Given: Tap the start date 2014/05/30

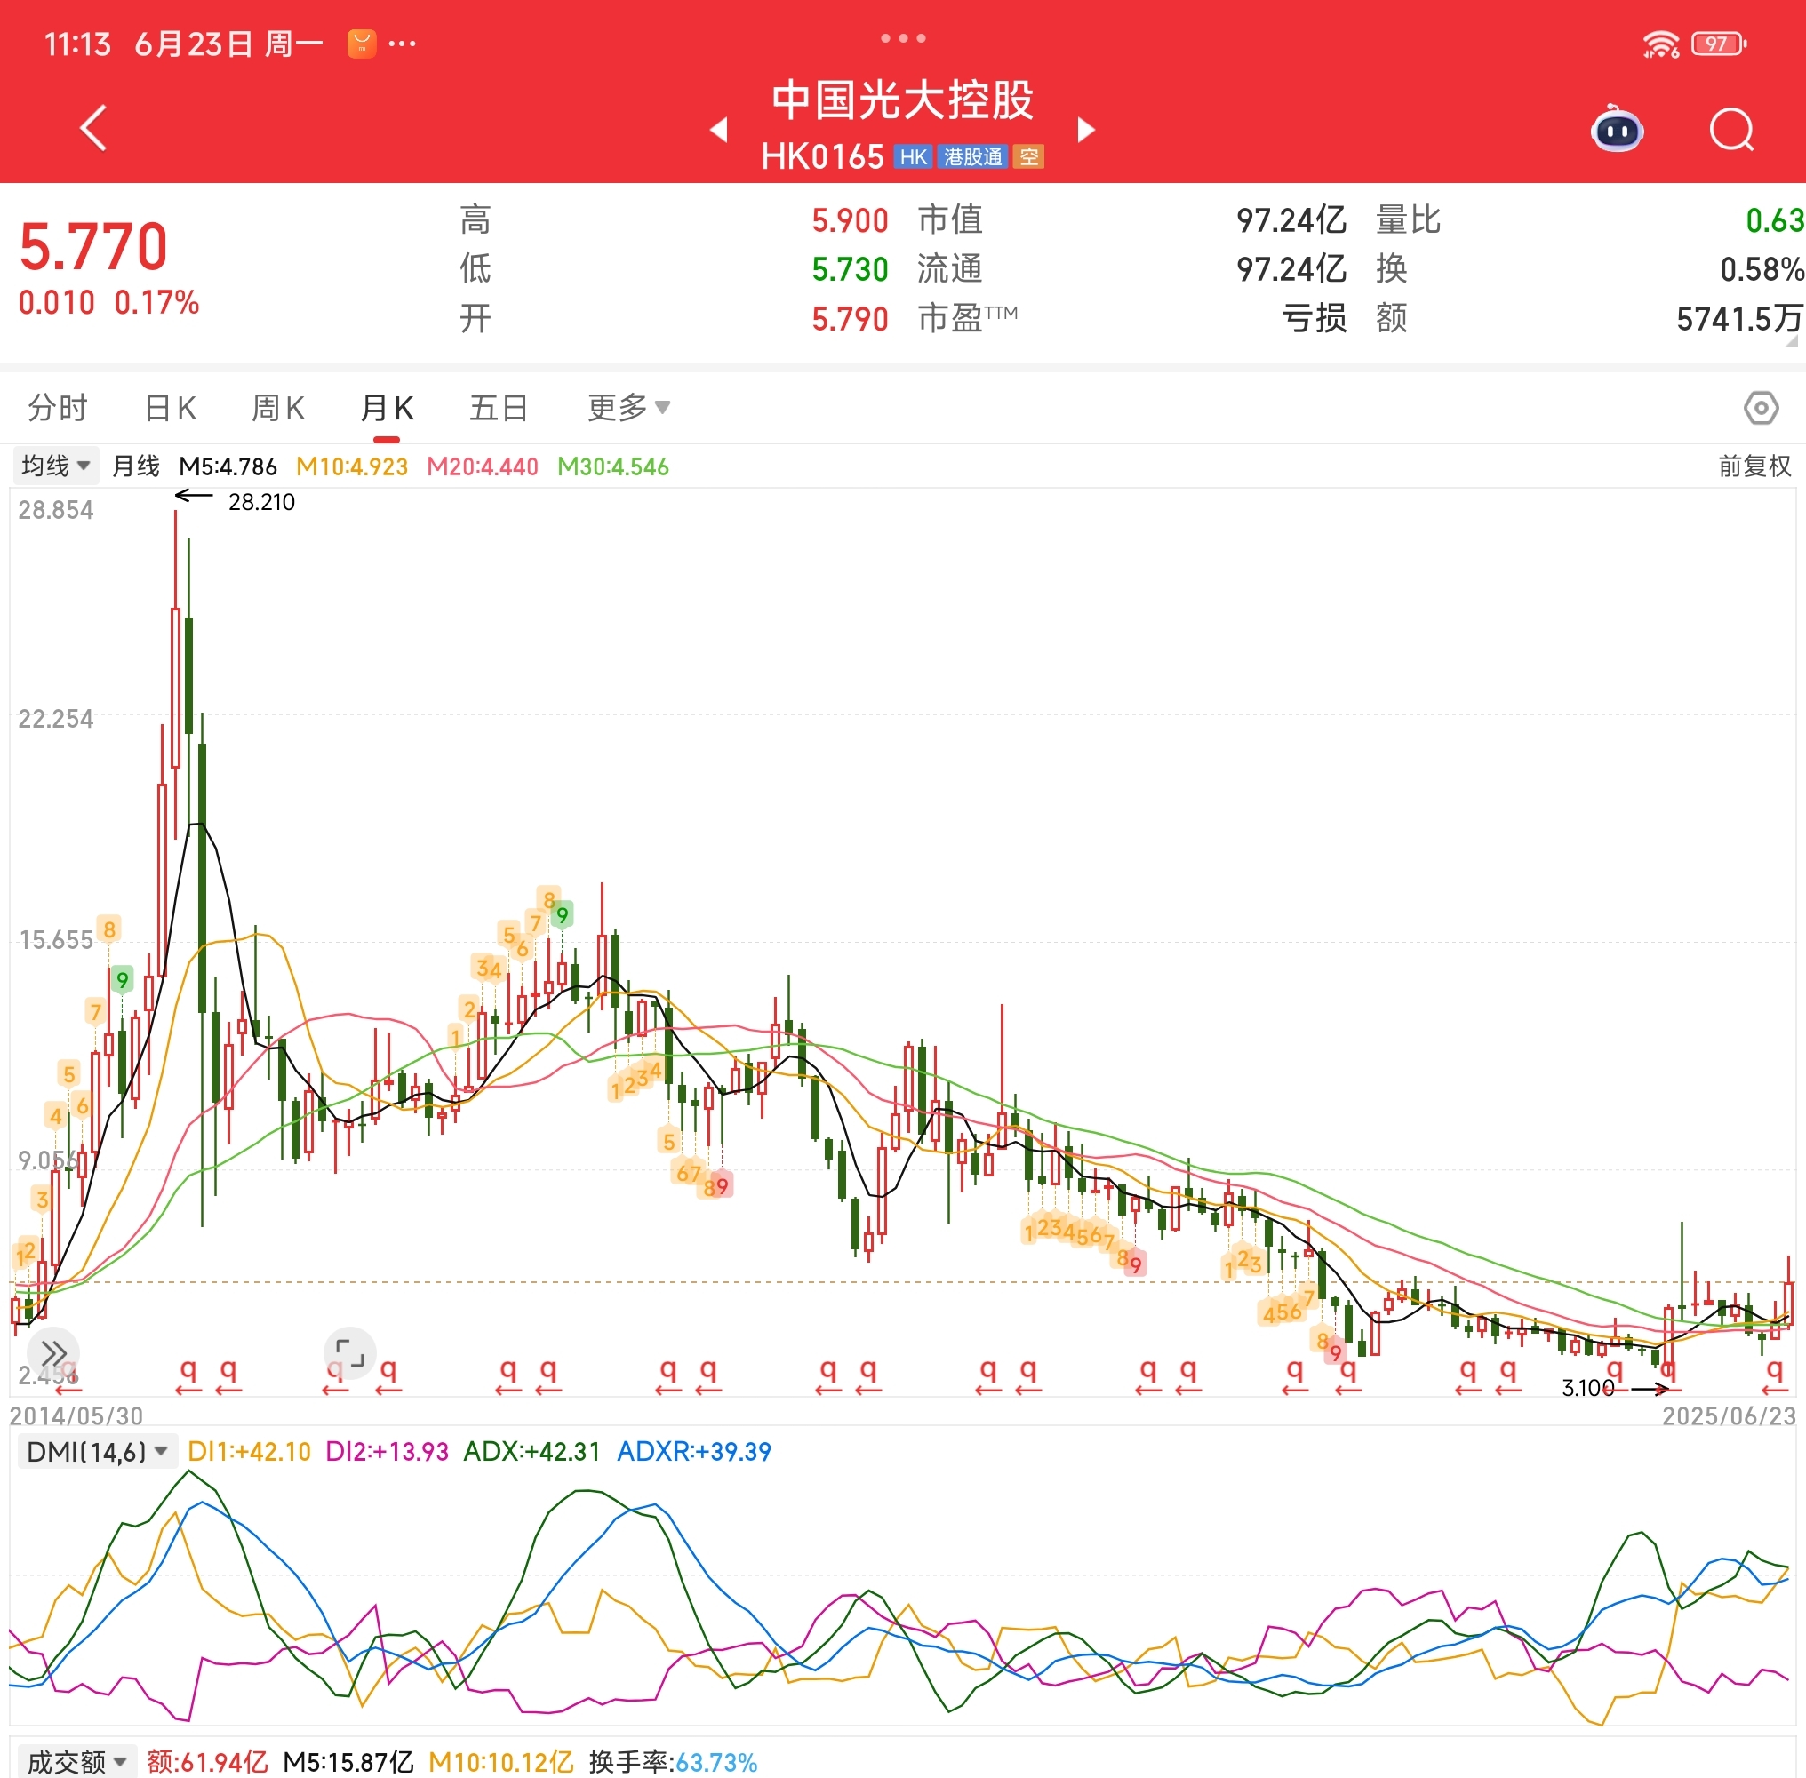Looking at the screenshot, I should coord(76,1416).
